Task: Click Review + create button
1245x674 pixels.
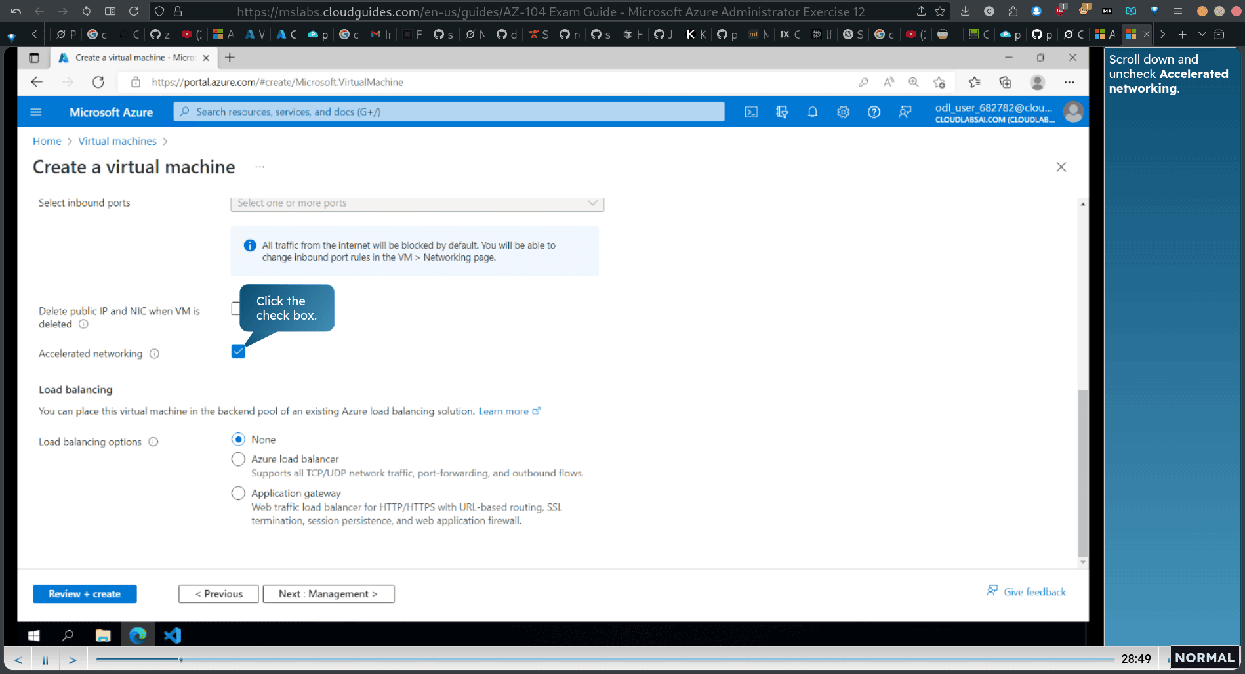Action: pyautogui.click(x=85, y=594)
